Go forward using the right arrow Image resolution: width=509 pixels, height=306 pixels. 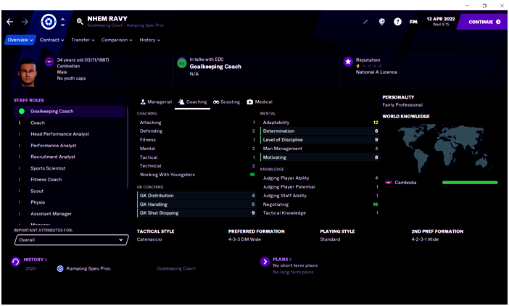(25, 22)
